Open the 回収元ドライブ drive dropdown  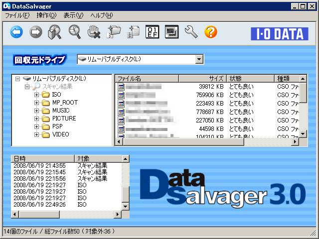coord(199,59)
